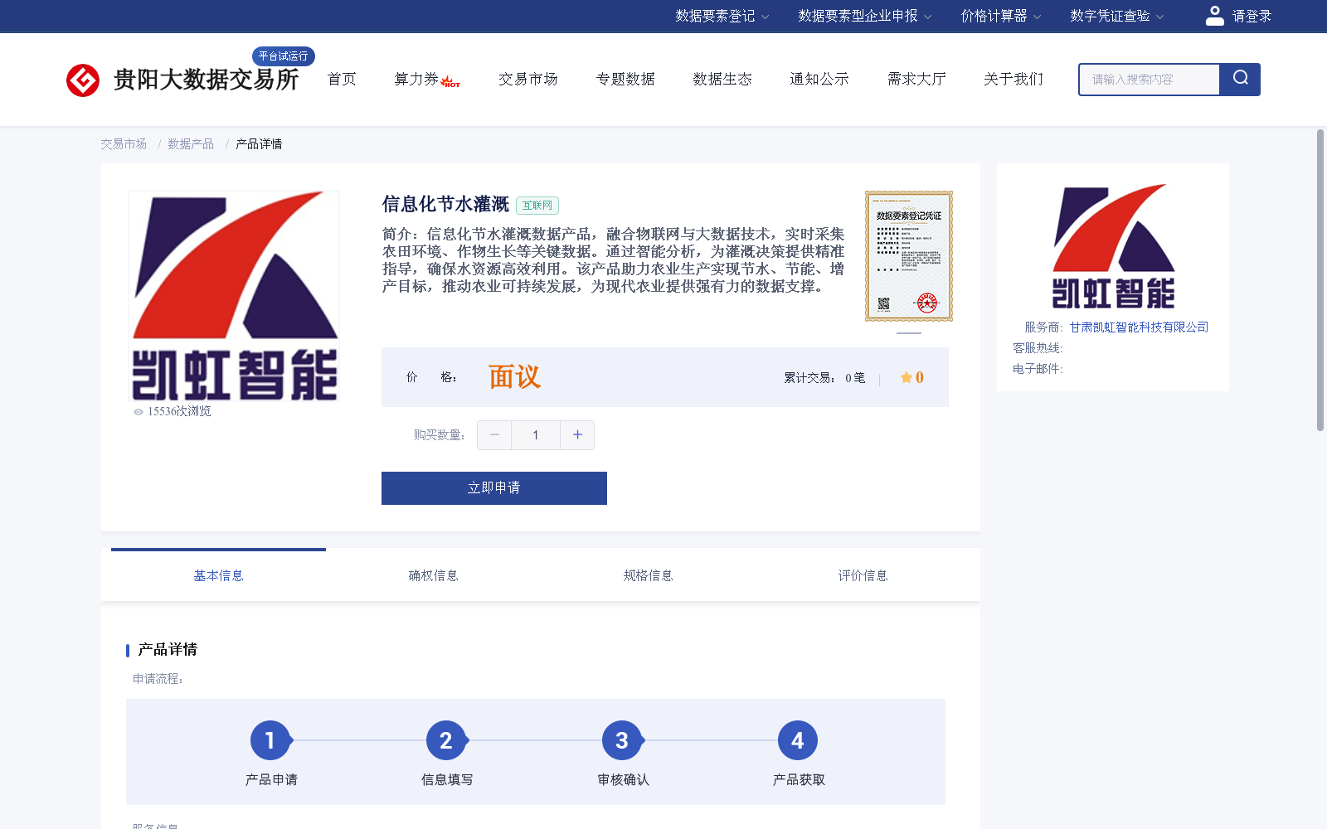The image size is (1327, 829).
Task: Click the eye view-count icon
Action: 139,411
